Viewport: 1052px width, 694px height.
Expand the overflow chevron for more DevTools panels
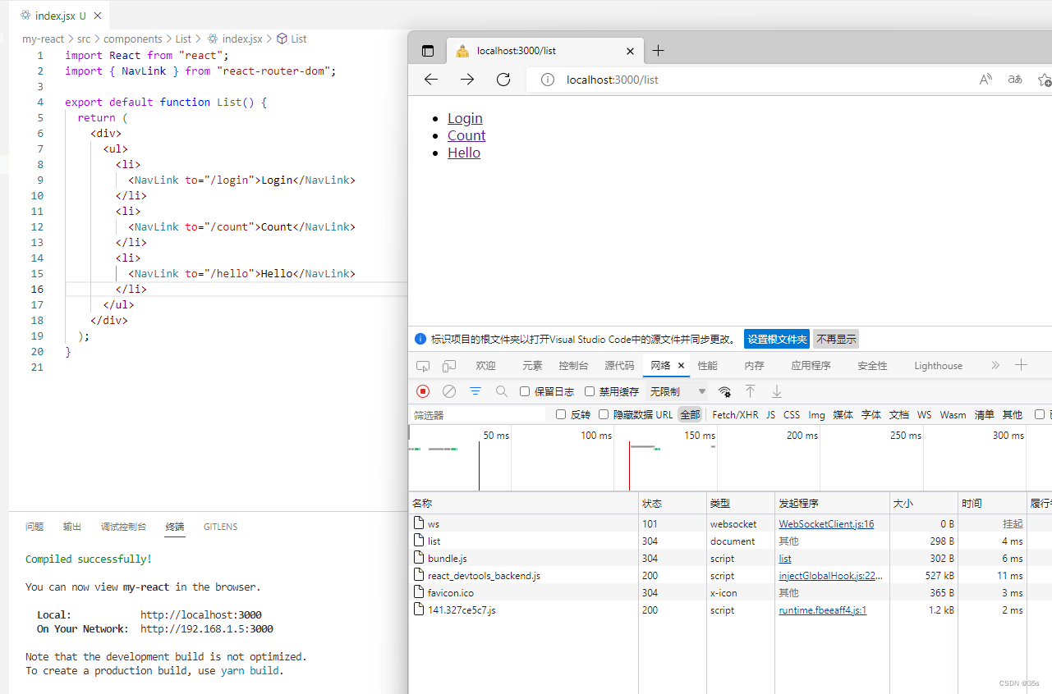(x=995, y=365)
